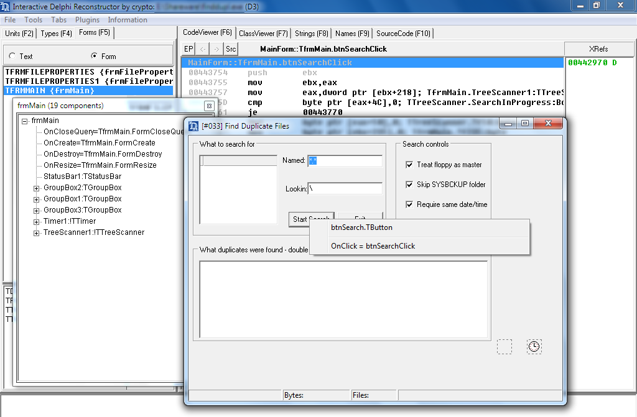The height and width of the screenshot is (417, 637).
Task: Expand the GroupBox2 tree node
Action: (36, 188)
